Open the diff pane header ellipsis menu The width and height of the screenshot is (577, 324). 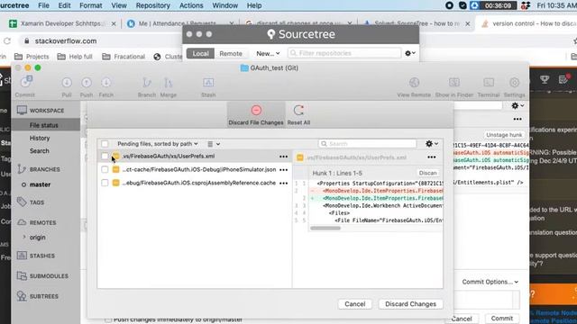click(x=432, y=157)
